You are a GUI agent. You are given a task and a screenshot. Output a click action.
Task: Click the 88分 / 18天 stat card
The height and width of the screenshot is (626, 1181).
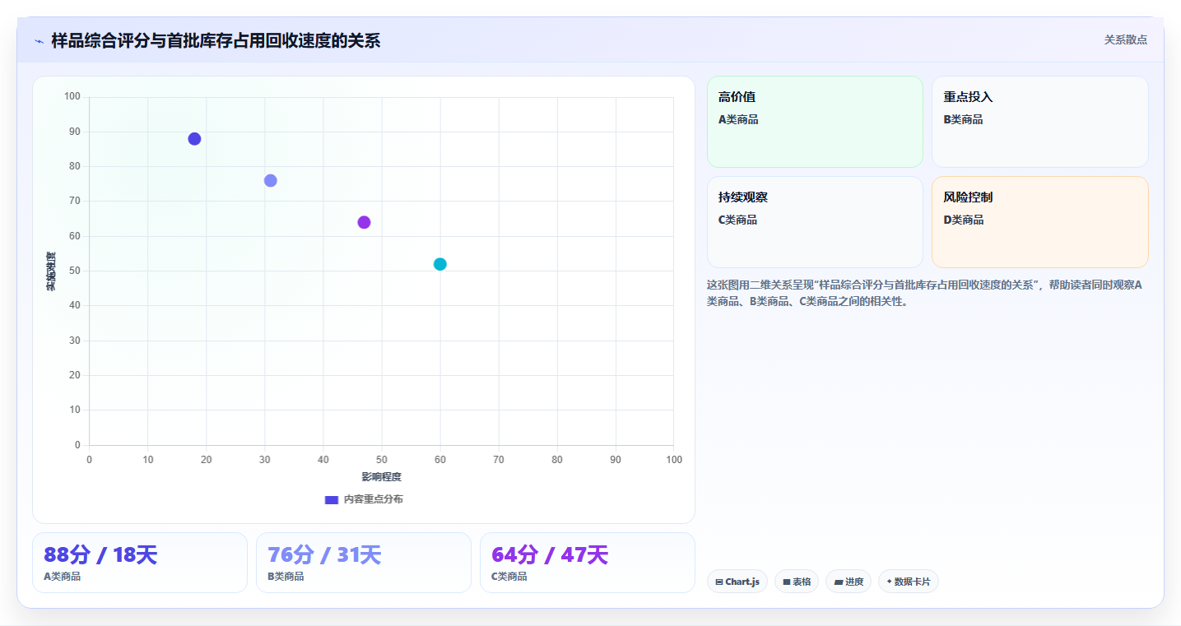coord(140,563)
